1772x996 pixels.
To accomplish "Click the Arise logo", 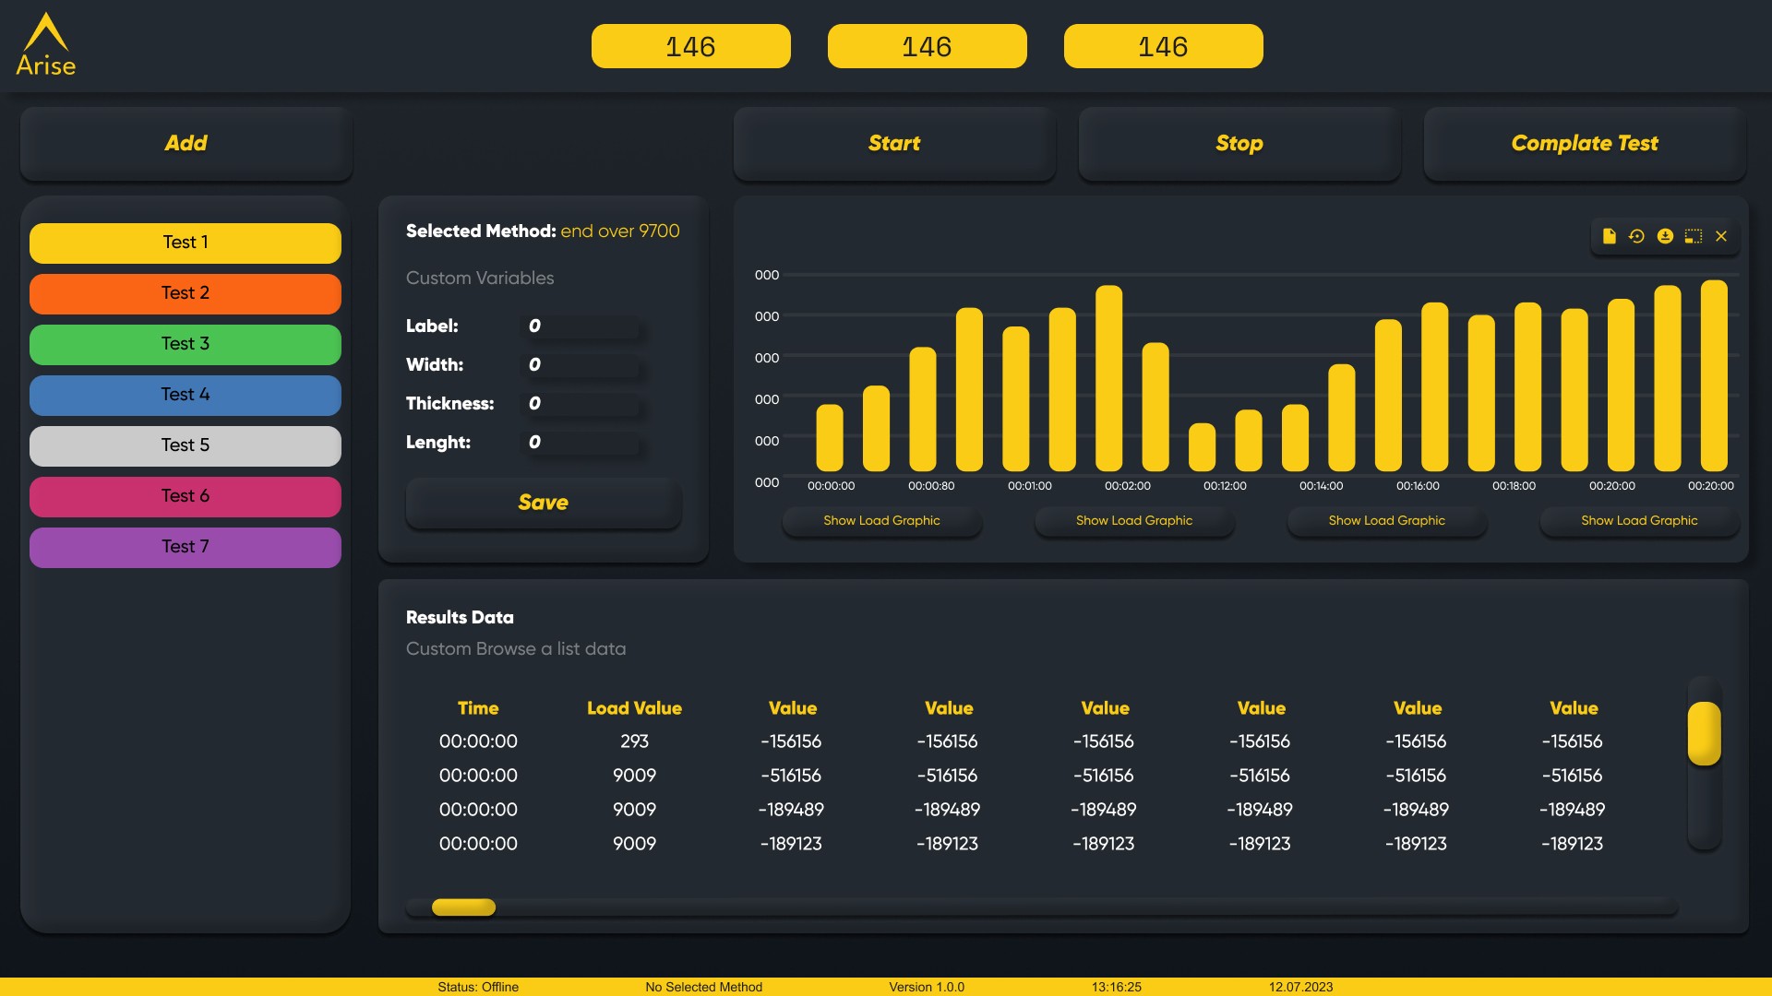I will 46,44.
